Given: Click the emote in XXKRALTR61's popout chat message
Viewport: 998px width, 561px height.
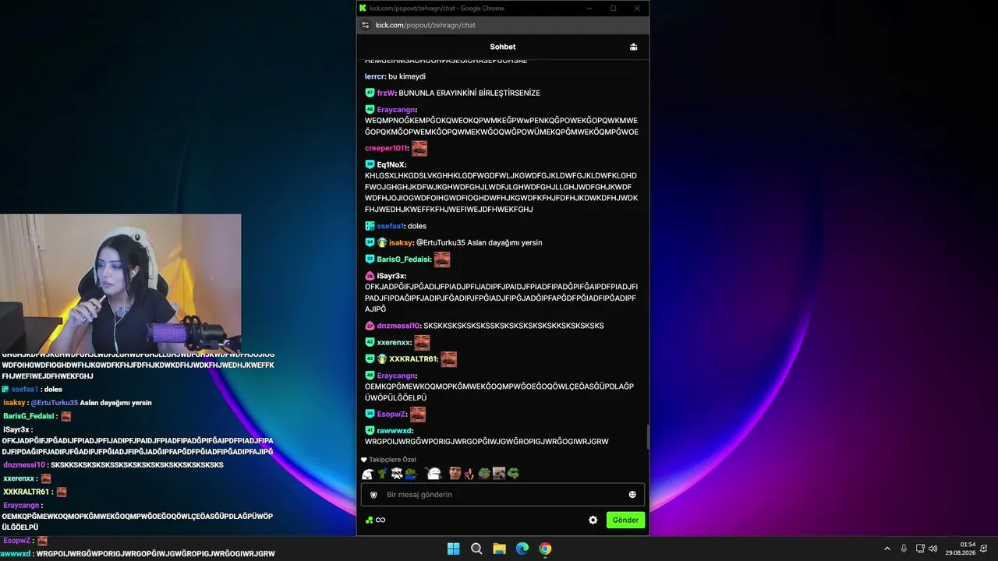Looking at the screenshot, I should point(448,359).
